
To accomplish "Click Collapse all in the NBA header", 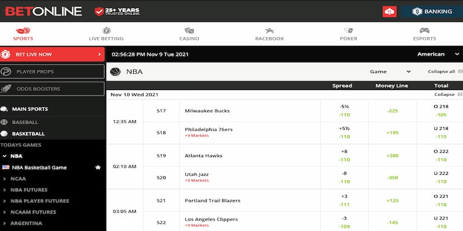I will tap(445, 72).
